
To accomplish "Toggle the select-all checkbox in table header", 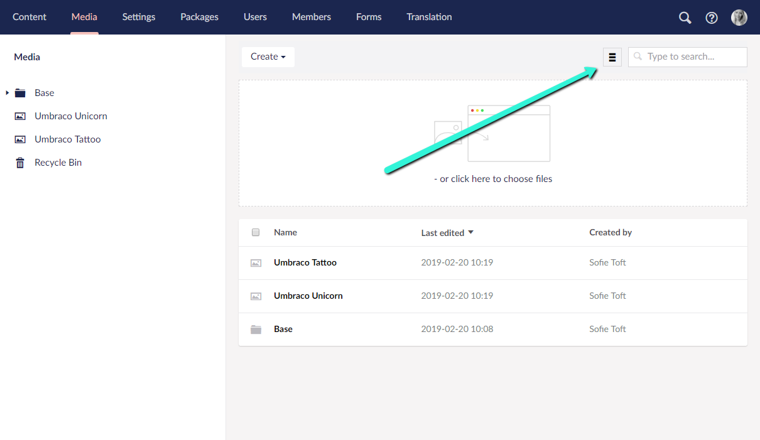I will click(256, 232).
